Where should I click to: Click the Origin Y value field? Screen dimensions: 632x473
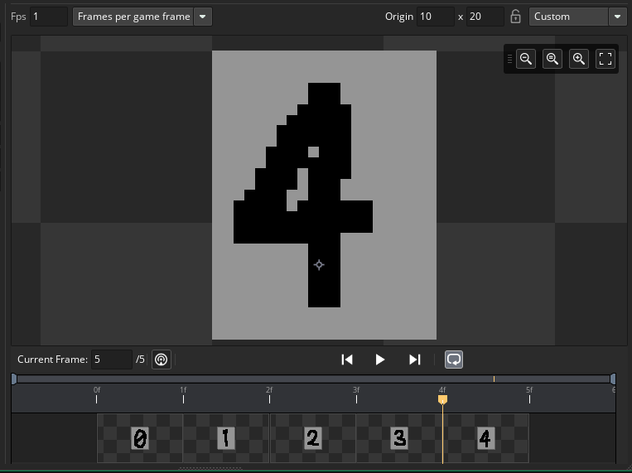485,17
